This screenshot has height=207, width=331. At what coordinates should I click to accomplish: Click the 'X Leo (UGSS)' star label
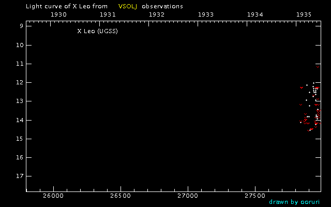click(x=97, y=31)
